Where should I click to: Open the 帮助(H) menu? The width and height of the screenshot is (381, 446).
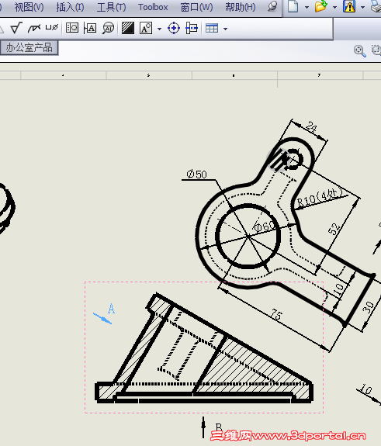tap(241, 7)
